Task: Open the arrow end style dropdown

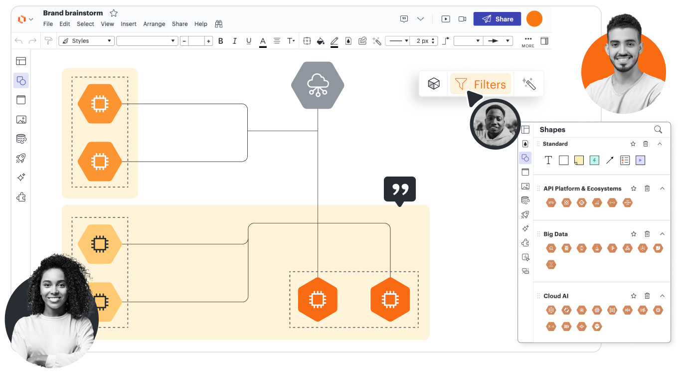Action: (x=500, y=41)
